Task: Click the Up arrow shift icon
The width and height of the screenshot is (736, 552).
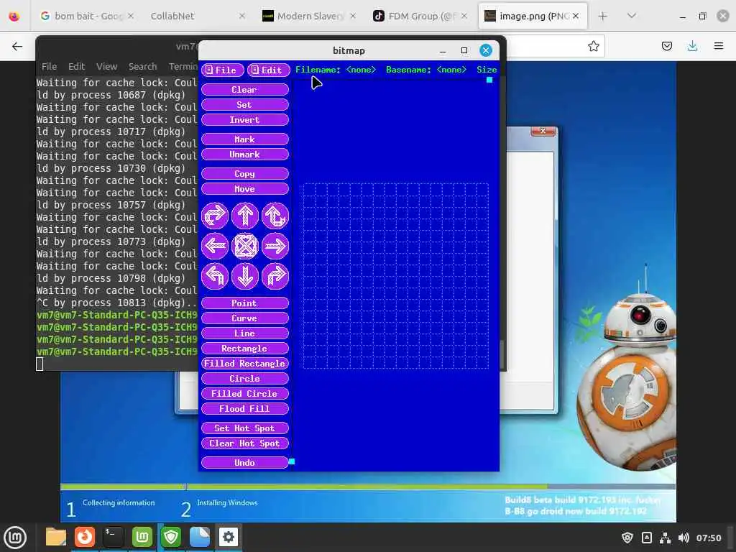Action: click(x=244, y=216)
